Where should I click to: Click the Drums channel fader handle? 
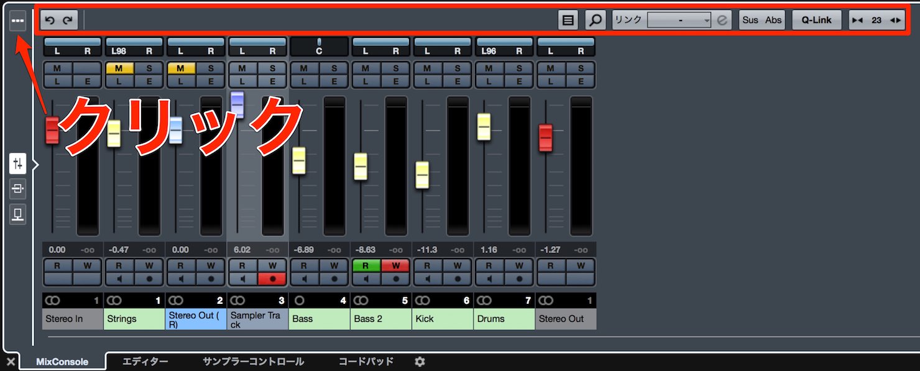click(484, 127)
